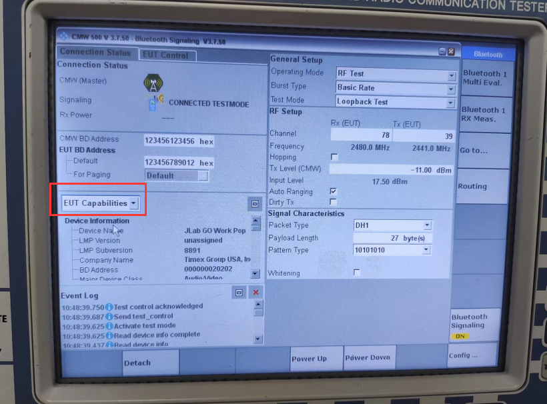Click the info icon beside Send test_control
This screenshot has width=547, height=404.
point(109,317)
